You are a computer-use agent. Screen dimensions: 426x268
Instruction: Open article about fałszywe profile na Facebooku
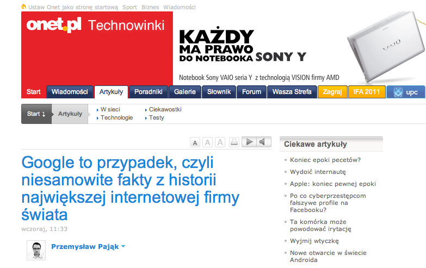click(x=328, y=203)
